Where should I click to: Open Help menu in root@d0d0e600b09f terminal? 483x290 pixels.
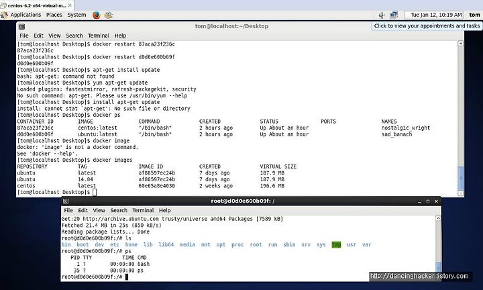point(165,211)
